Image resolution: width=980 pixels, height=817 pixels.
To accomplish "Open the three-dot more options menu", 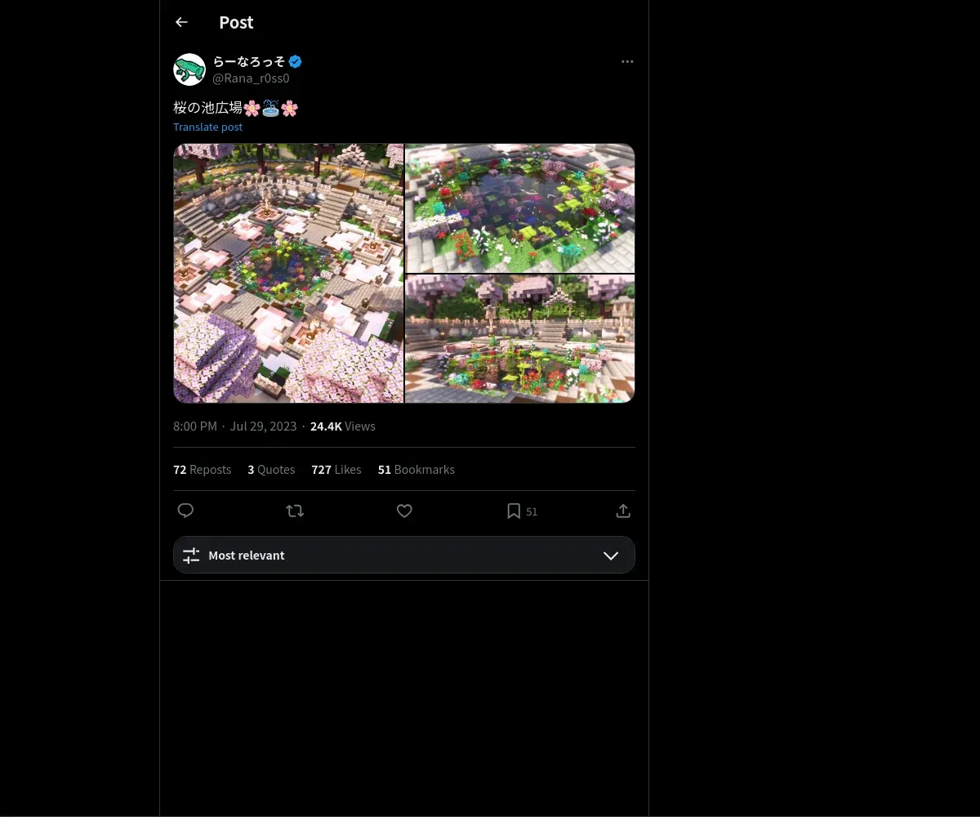I will point(627,62).
